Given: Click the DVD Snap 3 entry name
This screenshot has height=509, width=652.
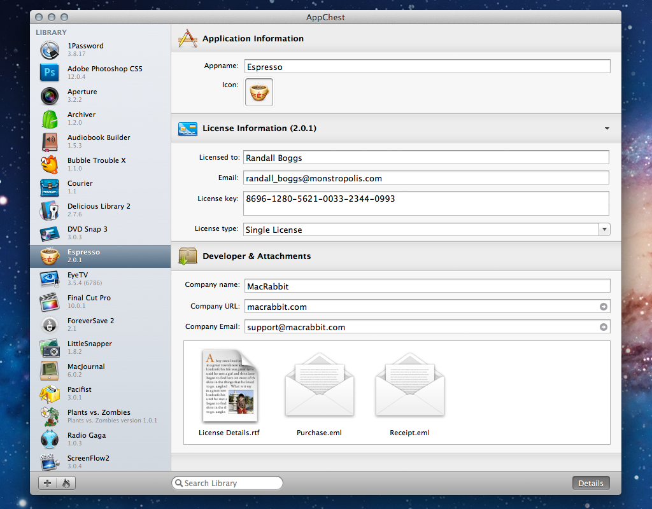Looking at the screenshot, I should (87, 229).
